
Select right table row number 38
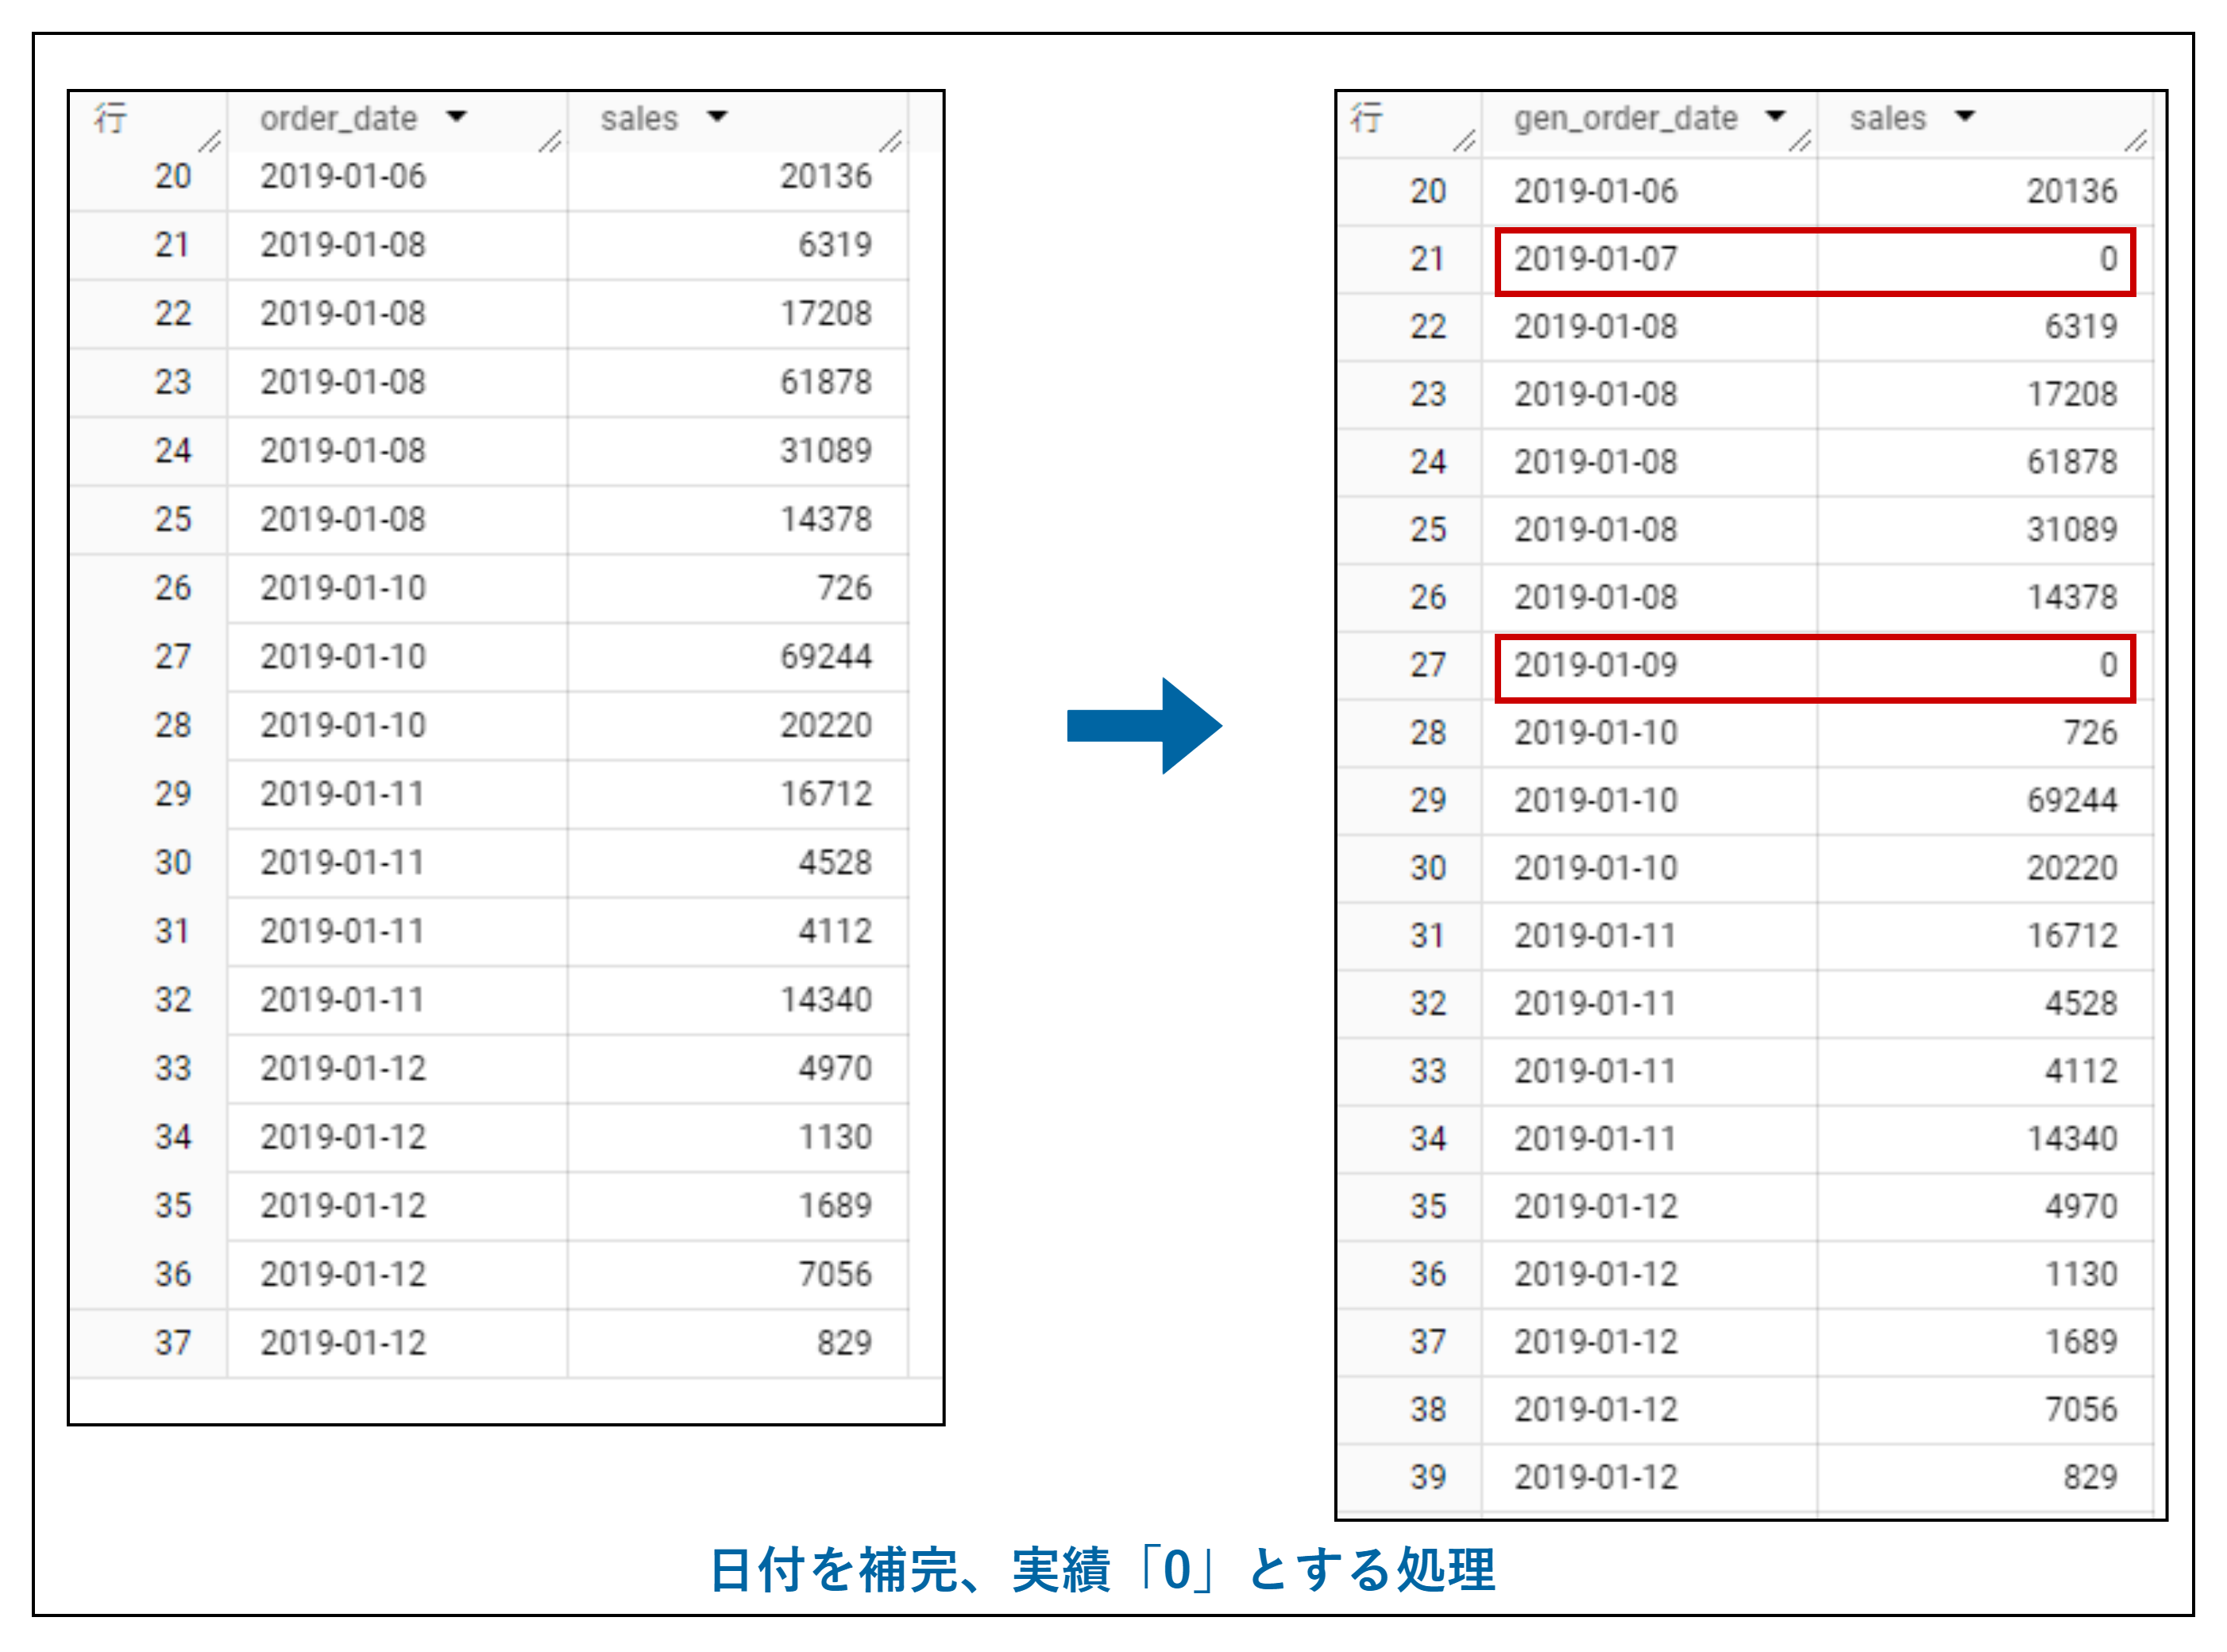coord(1428,1410)
